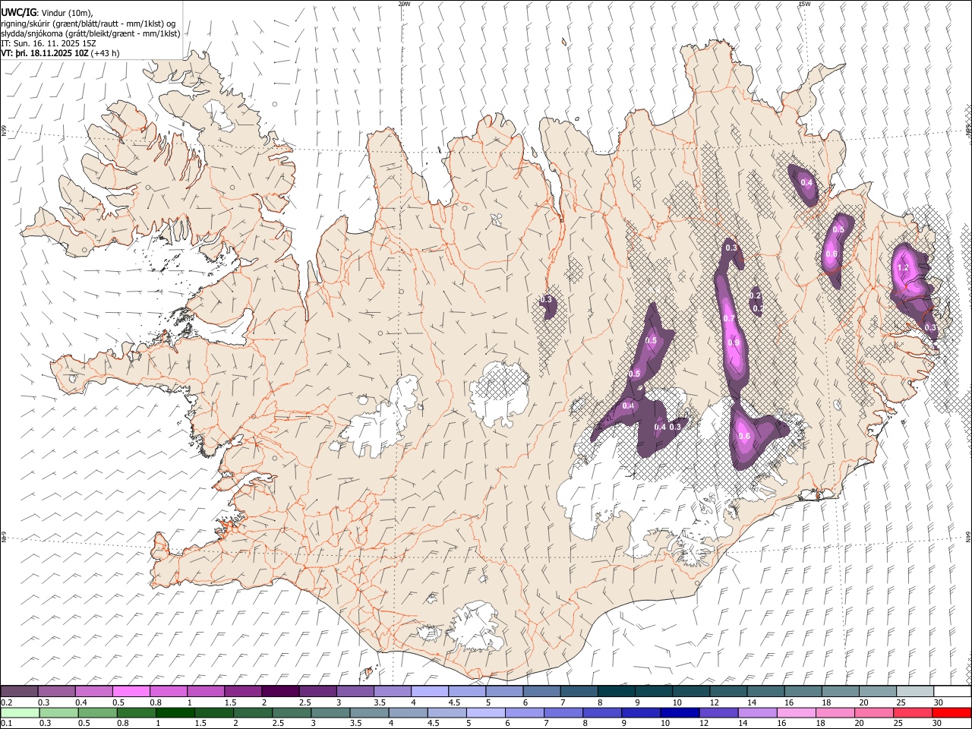Select the bottom-row swatch between 8 and 9
972x729 pixels.
(x=601, y=713)
